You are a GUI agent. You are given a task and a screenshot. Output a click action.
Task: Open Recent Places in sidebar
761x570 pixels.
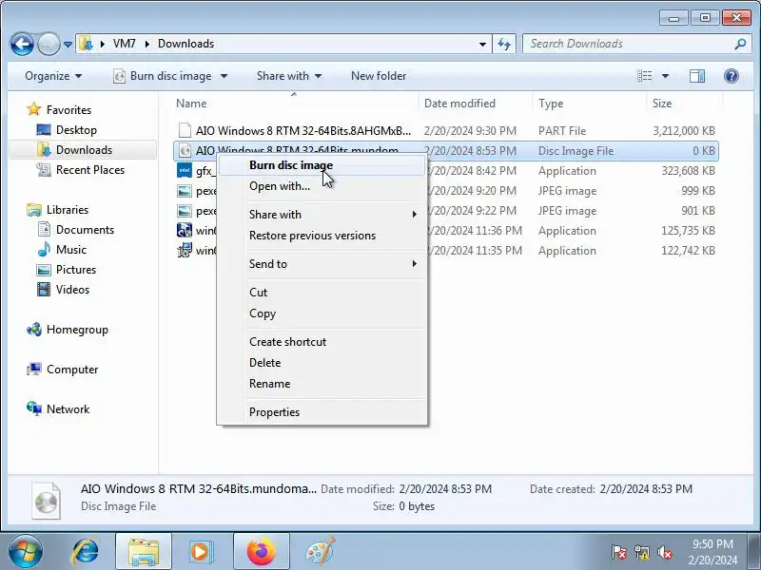90,170
